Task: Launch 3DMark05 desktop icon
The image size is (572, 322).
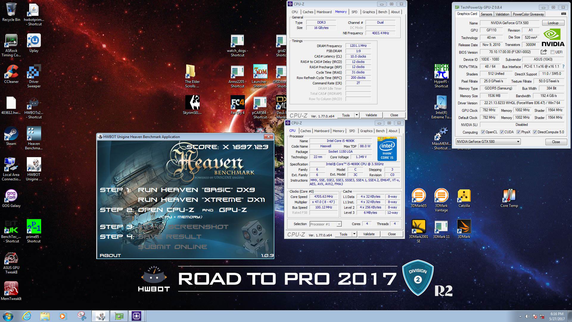Action: coord(419,198)
